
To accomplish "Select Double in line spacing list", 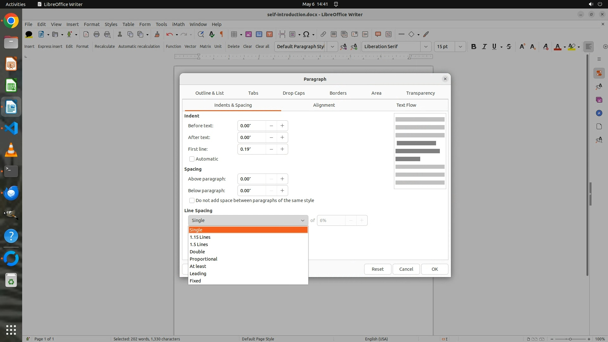I will pos(197,252).
